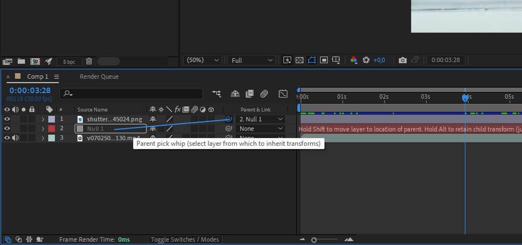
Task: Switch to the Comp 1 tab
Action: [37, 76]
